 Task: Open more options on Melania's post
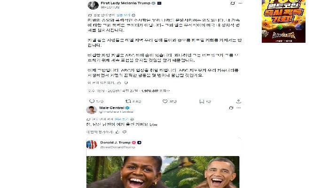239,3
